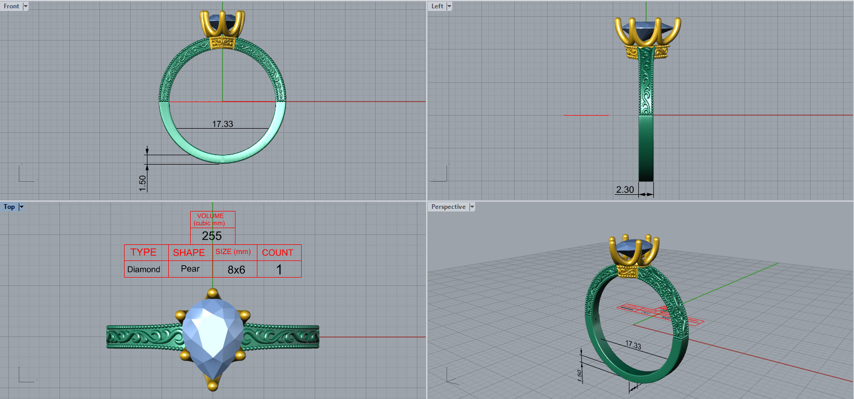Activate the Top viewport title label
Image resolution: width=854 pixels, height=399 pixels.
coord(9,207)
